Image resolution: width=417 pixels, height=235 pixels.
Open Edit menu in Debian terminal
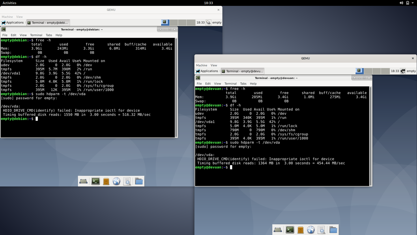tap(13, 35)
